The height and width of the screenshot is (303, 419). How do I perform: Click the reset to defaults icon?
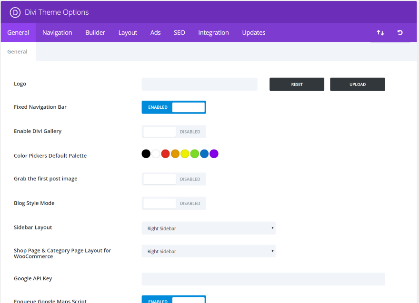[x=400, y=33]
